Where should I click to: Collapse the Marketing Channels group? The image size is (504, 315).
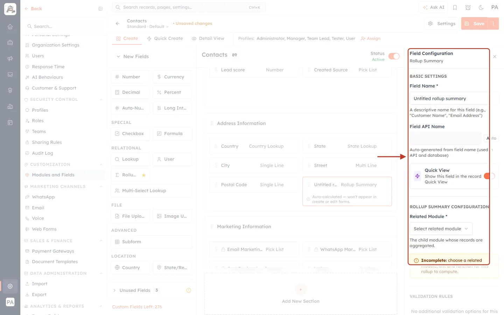coord(101,187)
